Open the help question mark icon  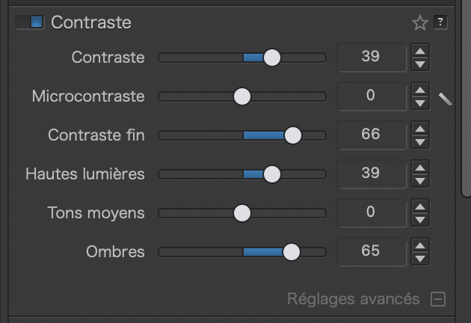[x=440, y=22]
